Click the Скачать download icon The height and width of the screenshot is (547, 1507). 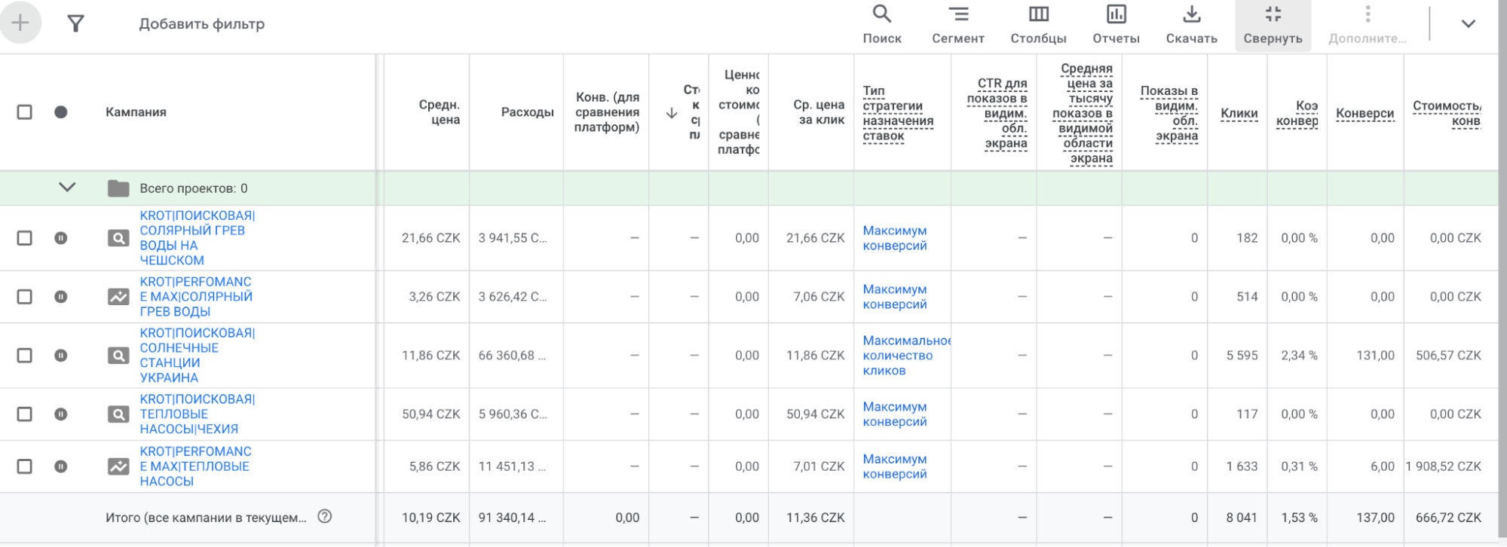point(1191,24)
